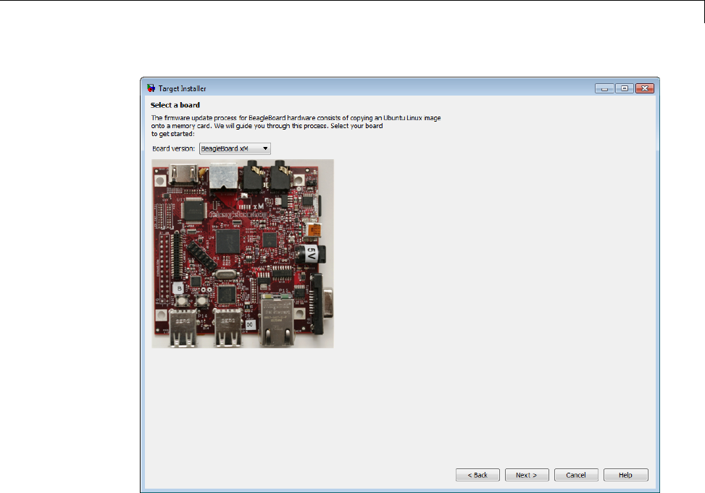Open Help for board selection
The image size is (705, 493).
(625, 475)
